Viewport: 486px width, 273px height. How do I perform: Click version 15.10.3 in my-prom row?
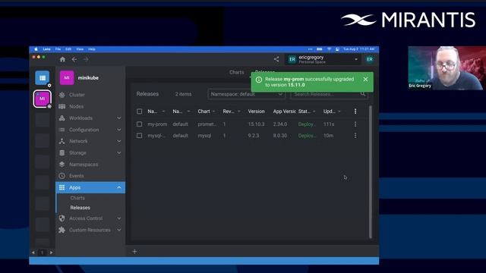pos(256,124)
